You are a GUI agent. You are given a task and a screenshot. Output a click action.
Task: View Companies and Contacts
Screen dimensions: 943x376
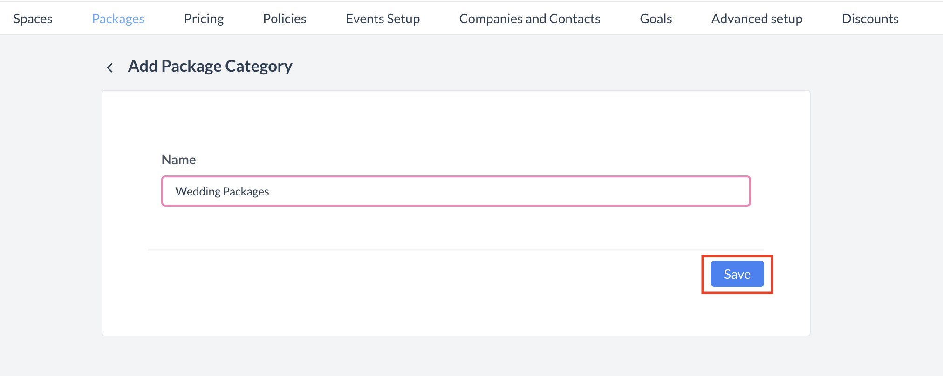[x=529, y=19]
